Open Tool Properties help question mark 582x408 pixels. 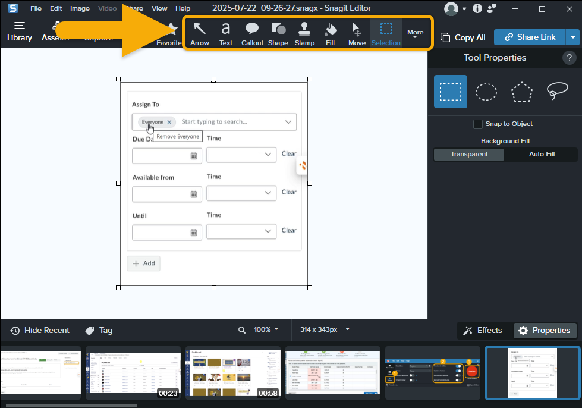click(569, 58)
